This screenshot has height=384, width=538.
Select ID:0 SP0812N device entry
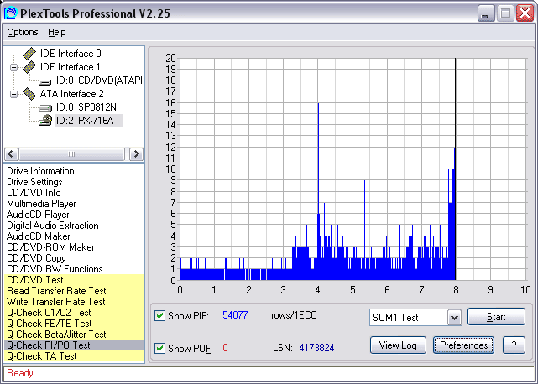pyautogui.click(x=86, y=107)
